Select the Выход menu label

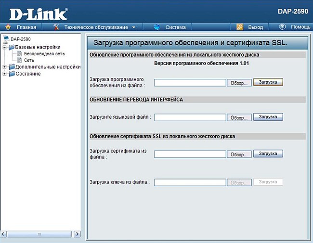(255, 27)
